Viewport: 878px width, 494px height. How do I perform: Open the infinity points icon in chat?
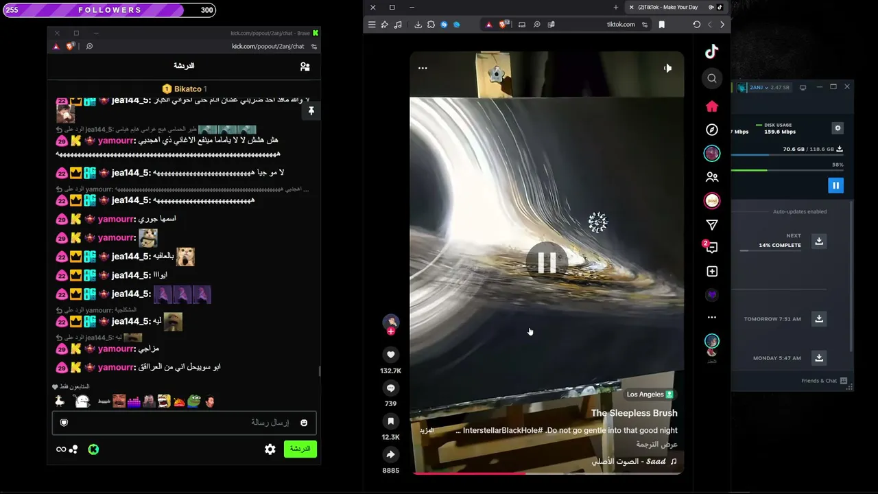click(x=61, y=449)
